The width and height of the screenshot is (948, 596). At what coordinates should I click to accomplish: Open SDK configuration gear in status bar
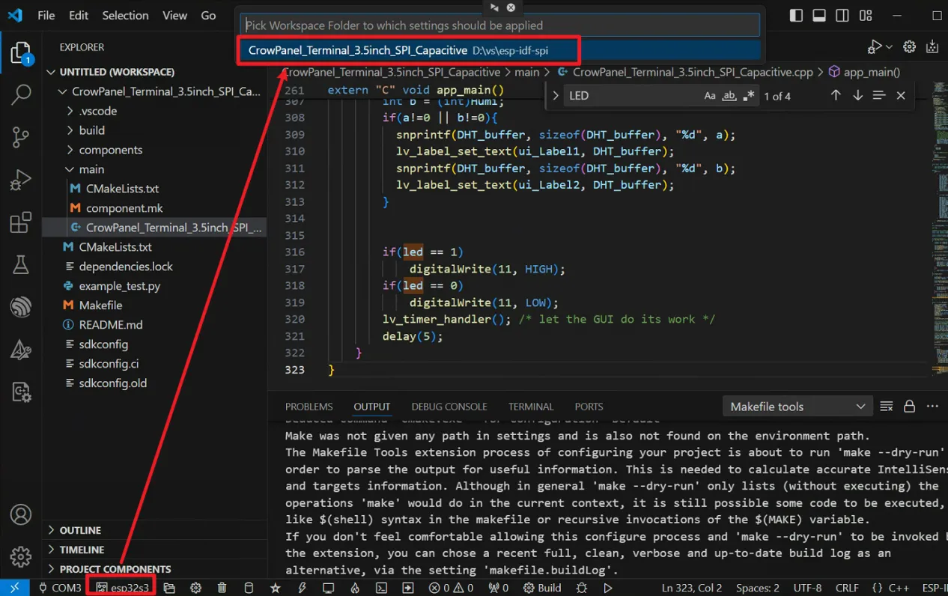pyautogui.click(x=196, y=588)
